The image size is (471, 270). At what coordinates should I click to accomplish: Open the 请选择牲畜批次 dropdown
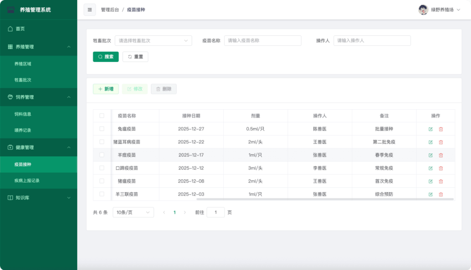click(x=153, y=40)
